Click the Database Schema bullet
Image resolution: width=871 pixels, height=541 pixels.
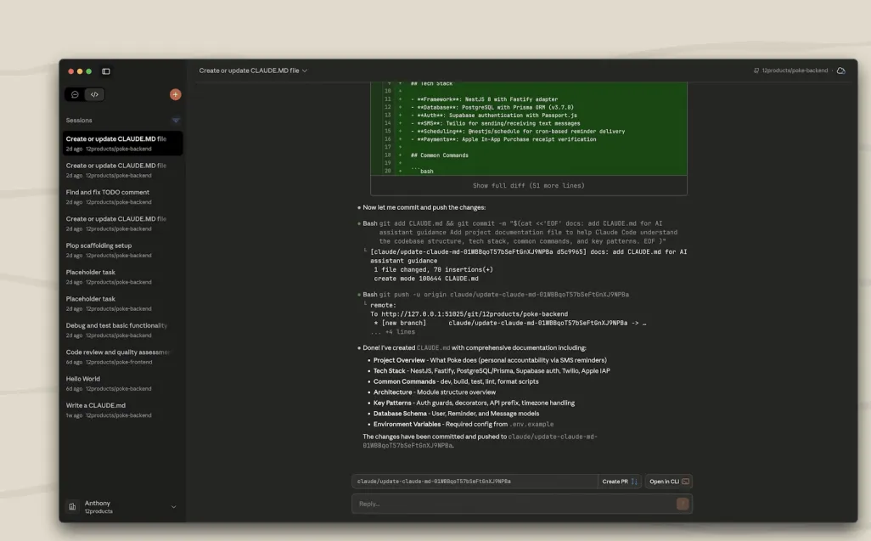click(x=456, y=414)
